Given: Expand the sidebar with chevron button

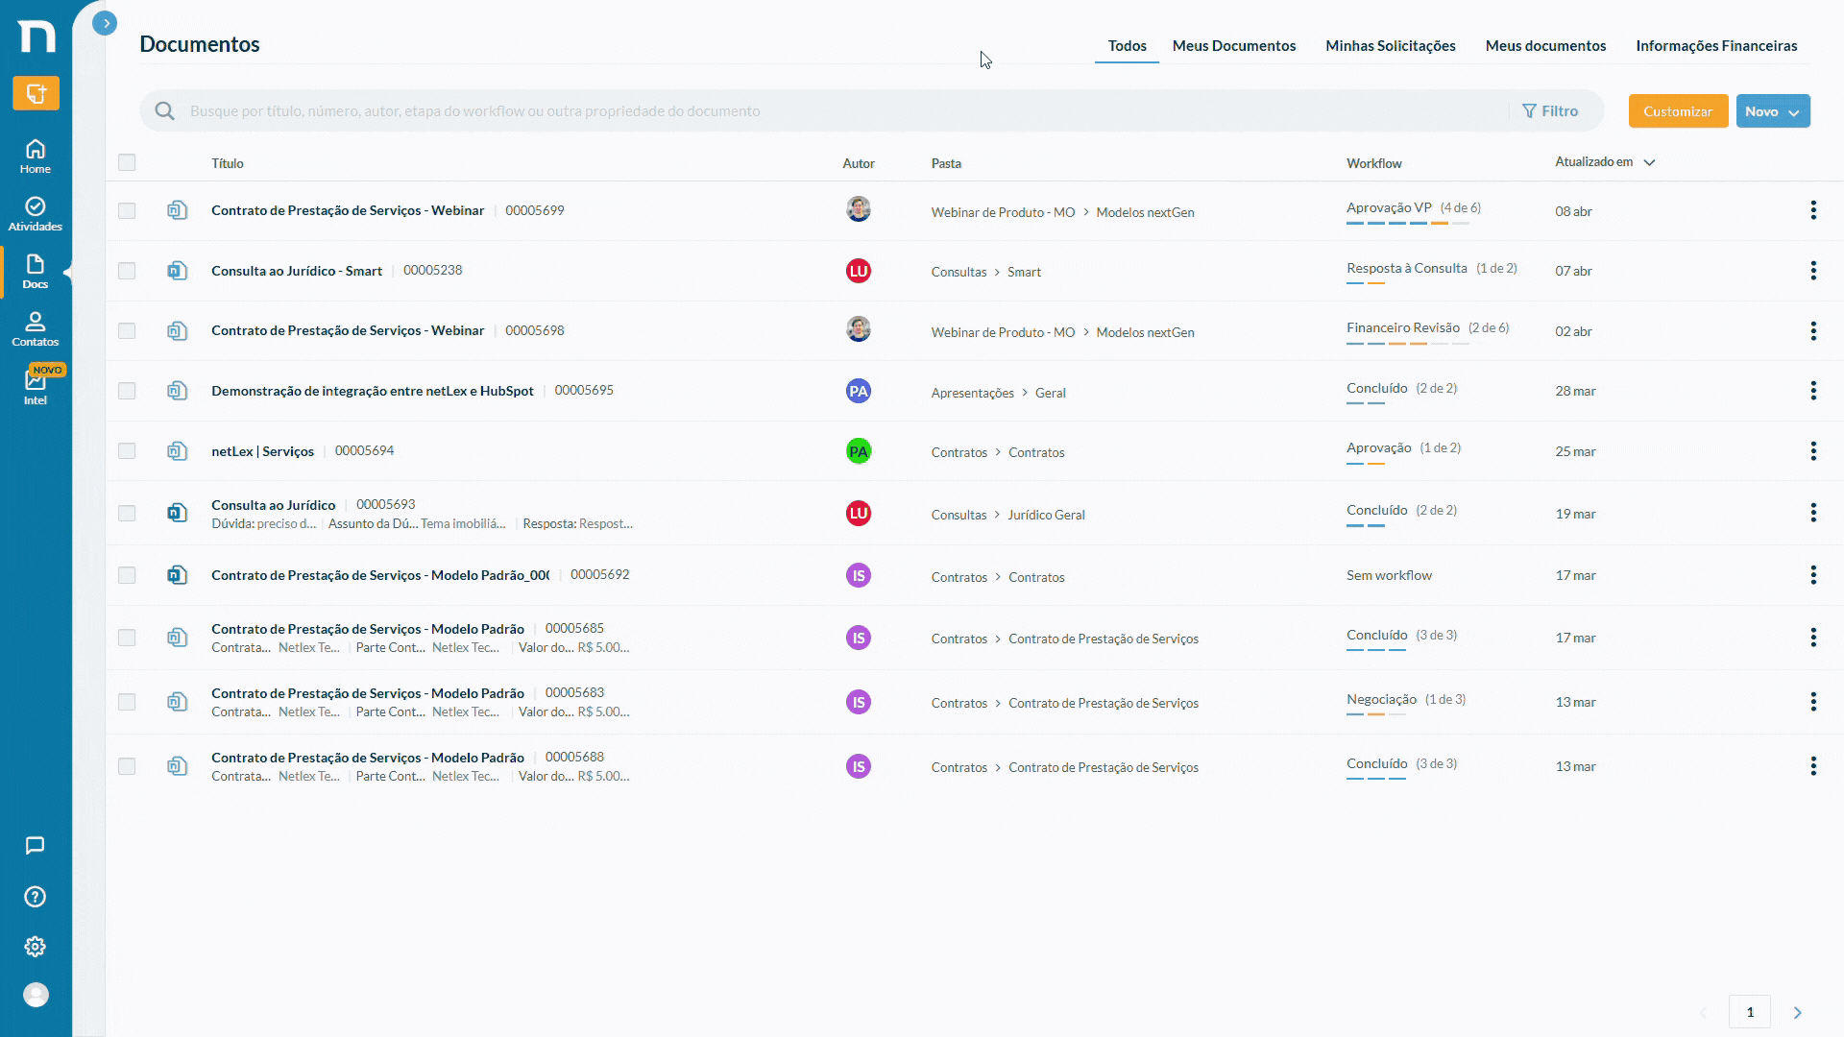Looking at the screenshot, I should click(x=105, y=23).
